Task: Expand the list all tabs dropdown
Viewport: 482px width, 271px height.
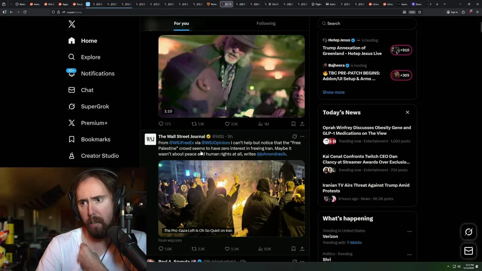Action: [x=445, y=4]
